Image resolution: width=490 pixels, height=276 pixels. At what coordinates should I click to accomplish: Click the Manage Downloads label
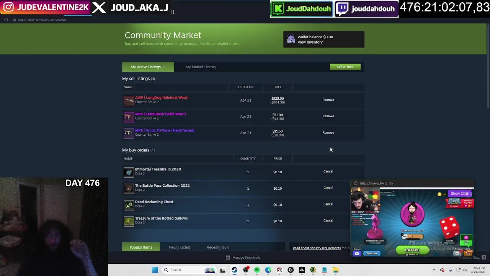[246, 258]
